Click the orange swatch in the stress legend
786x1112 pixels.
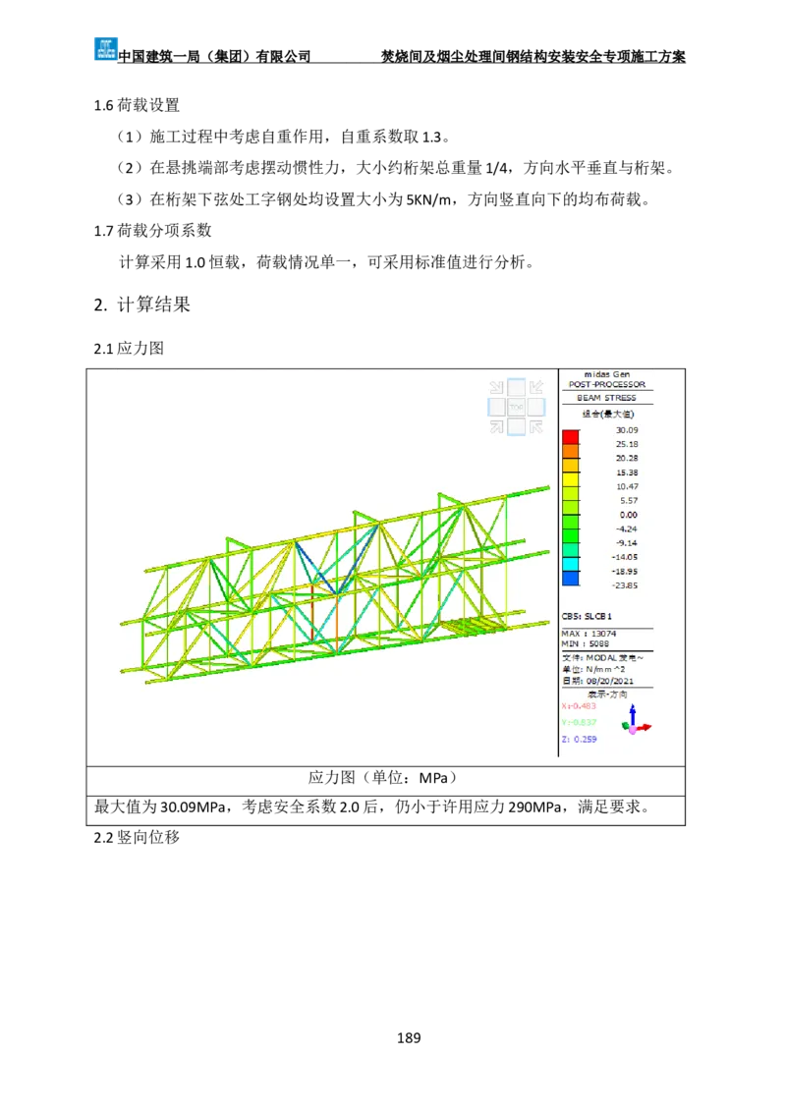click(570, 451)
